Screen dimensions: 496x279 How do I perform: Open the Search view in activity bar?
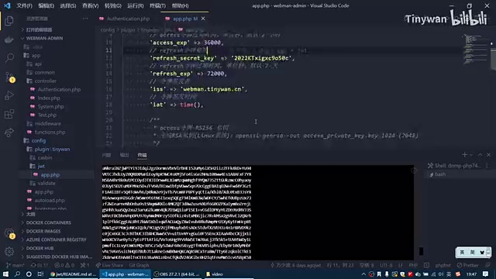coord(9,58)
